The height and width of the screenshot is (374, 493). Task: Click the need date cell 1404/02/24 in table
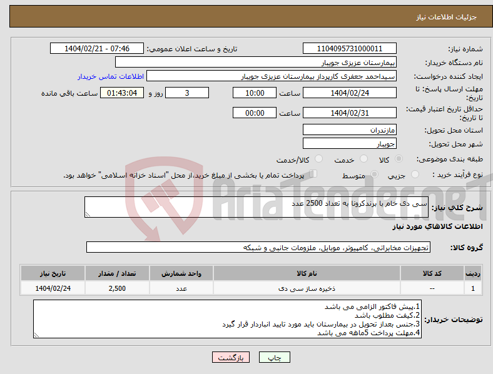[53, 288]
